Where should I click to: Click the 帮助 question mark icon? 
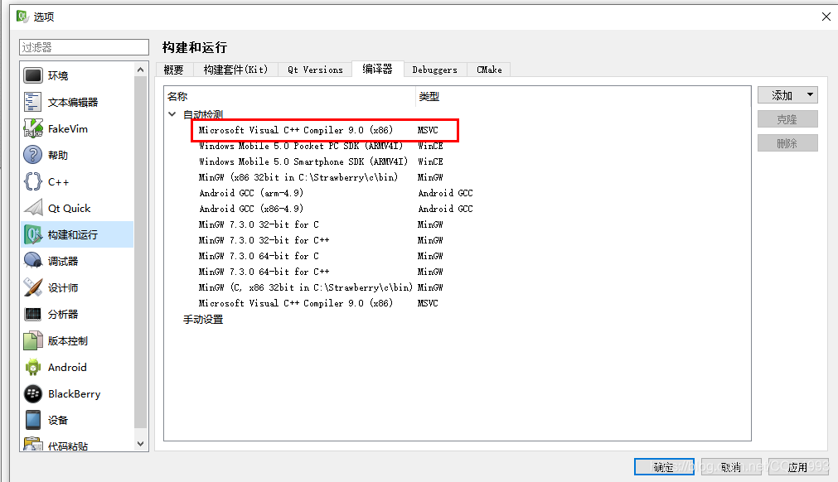pyautogui.click(x=32, y=155)
